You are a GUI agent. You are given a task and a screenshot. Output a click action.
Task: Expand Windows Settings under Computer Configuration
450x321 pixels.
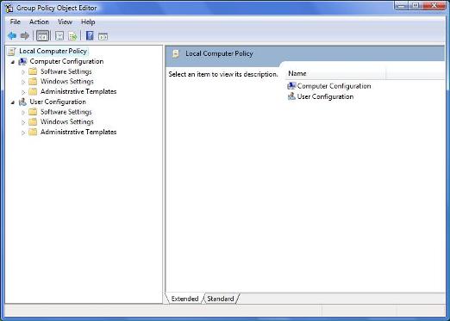[x=23, y=82]
